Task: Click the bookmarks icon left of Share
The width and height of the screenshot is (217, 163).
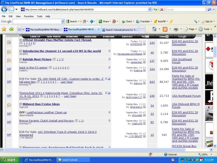Action: click(84, 21)
